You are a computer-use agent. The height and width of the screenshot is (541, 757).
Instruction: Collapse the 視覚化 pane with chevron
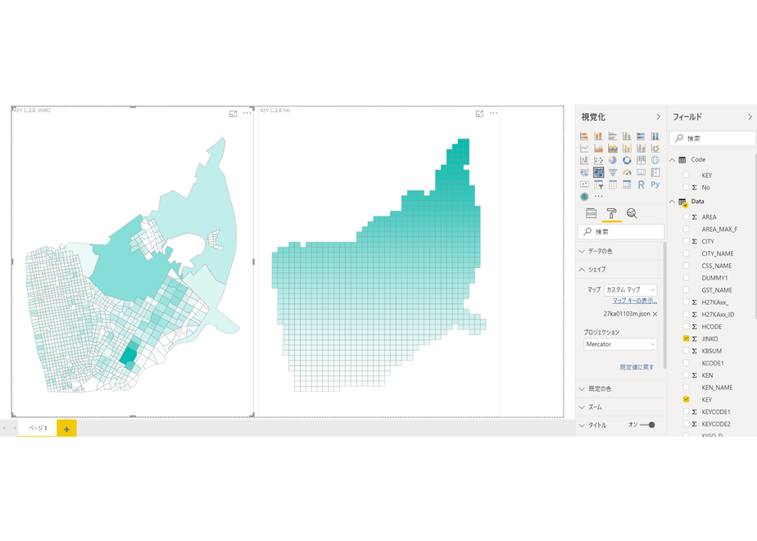coord(658,117)
